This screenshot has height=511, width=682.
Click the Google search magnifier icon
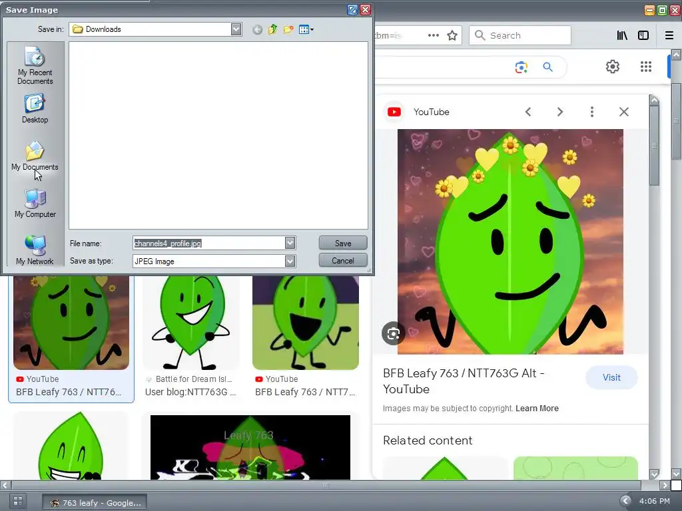click(547, 67)
